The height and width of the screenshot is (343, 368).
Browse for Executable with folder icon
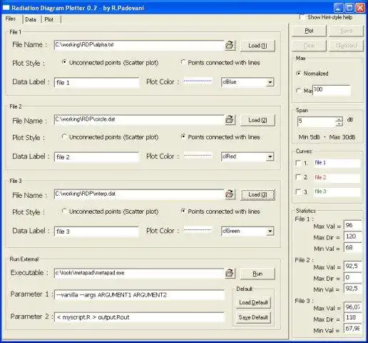tap(230, 273)
